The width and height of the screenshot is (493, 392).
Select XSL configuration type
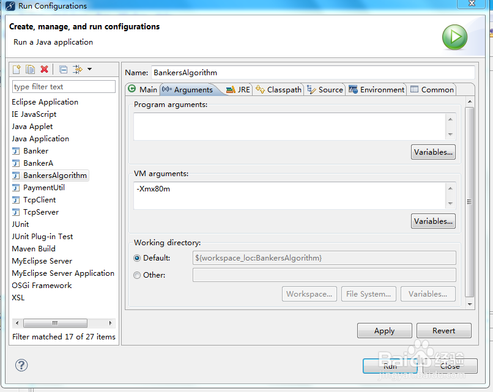tap(18, 298)
